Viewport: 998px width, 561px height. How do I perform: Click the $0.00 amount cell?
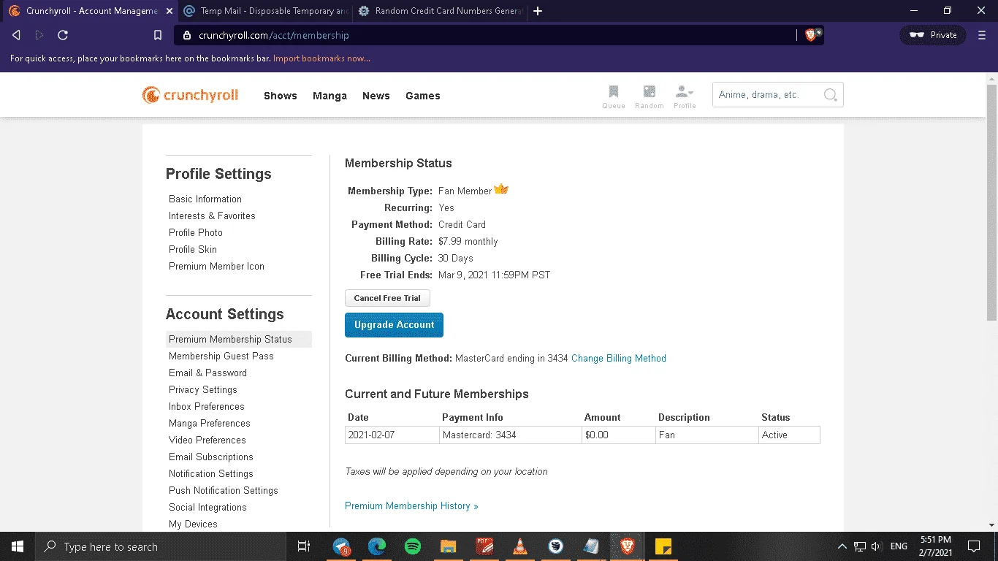point(619,435)
